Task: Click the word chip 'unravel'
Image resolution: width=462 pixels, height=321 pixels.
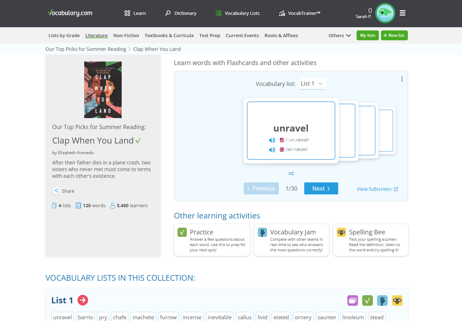Action: pyautogui.click(x=63, y=317)
